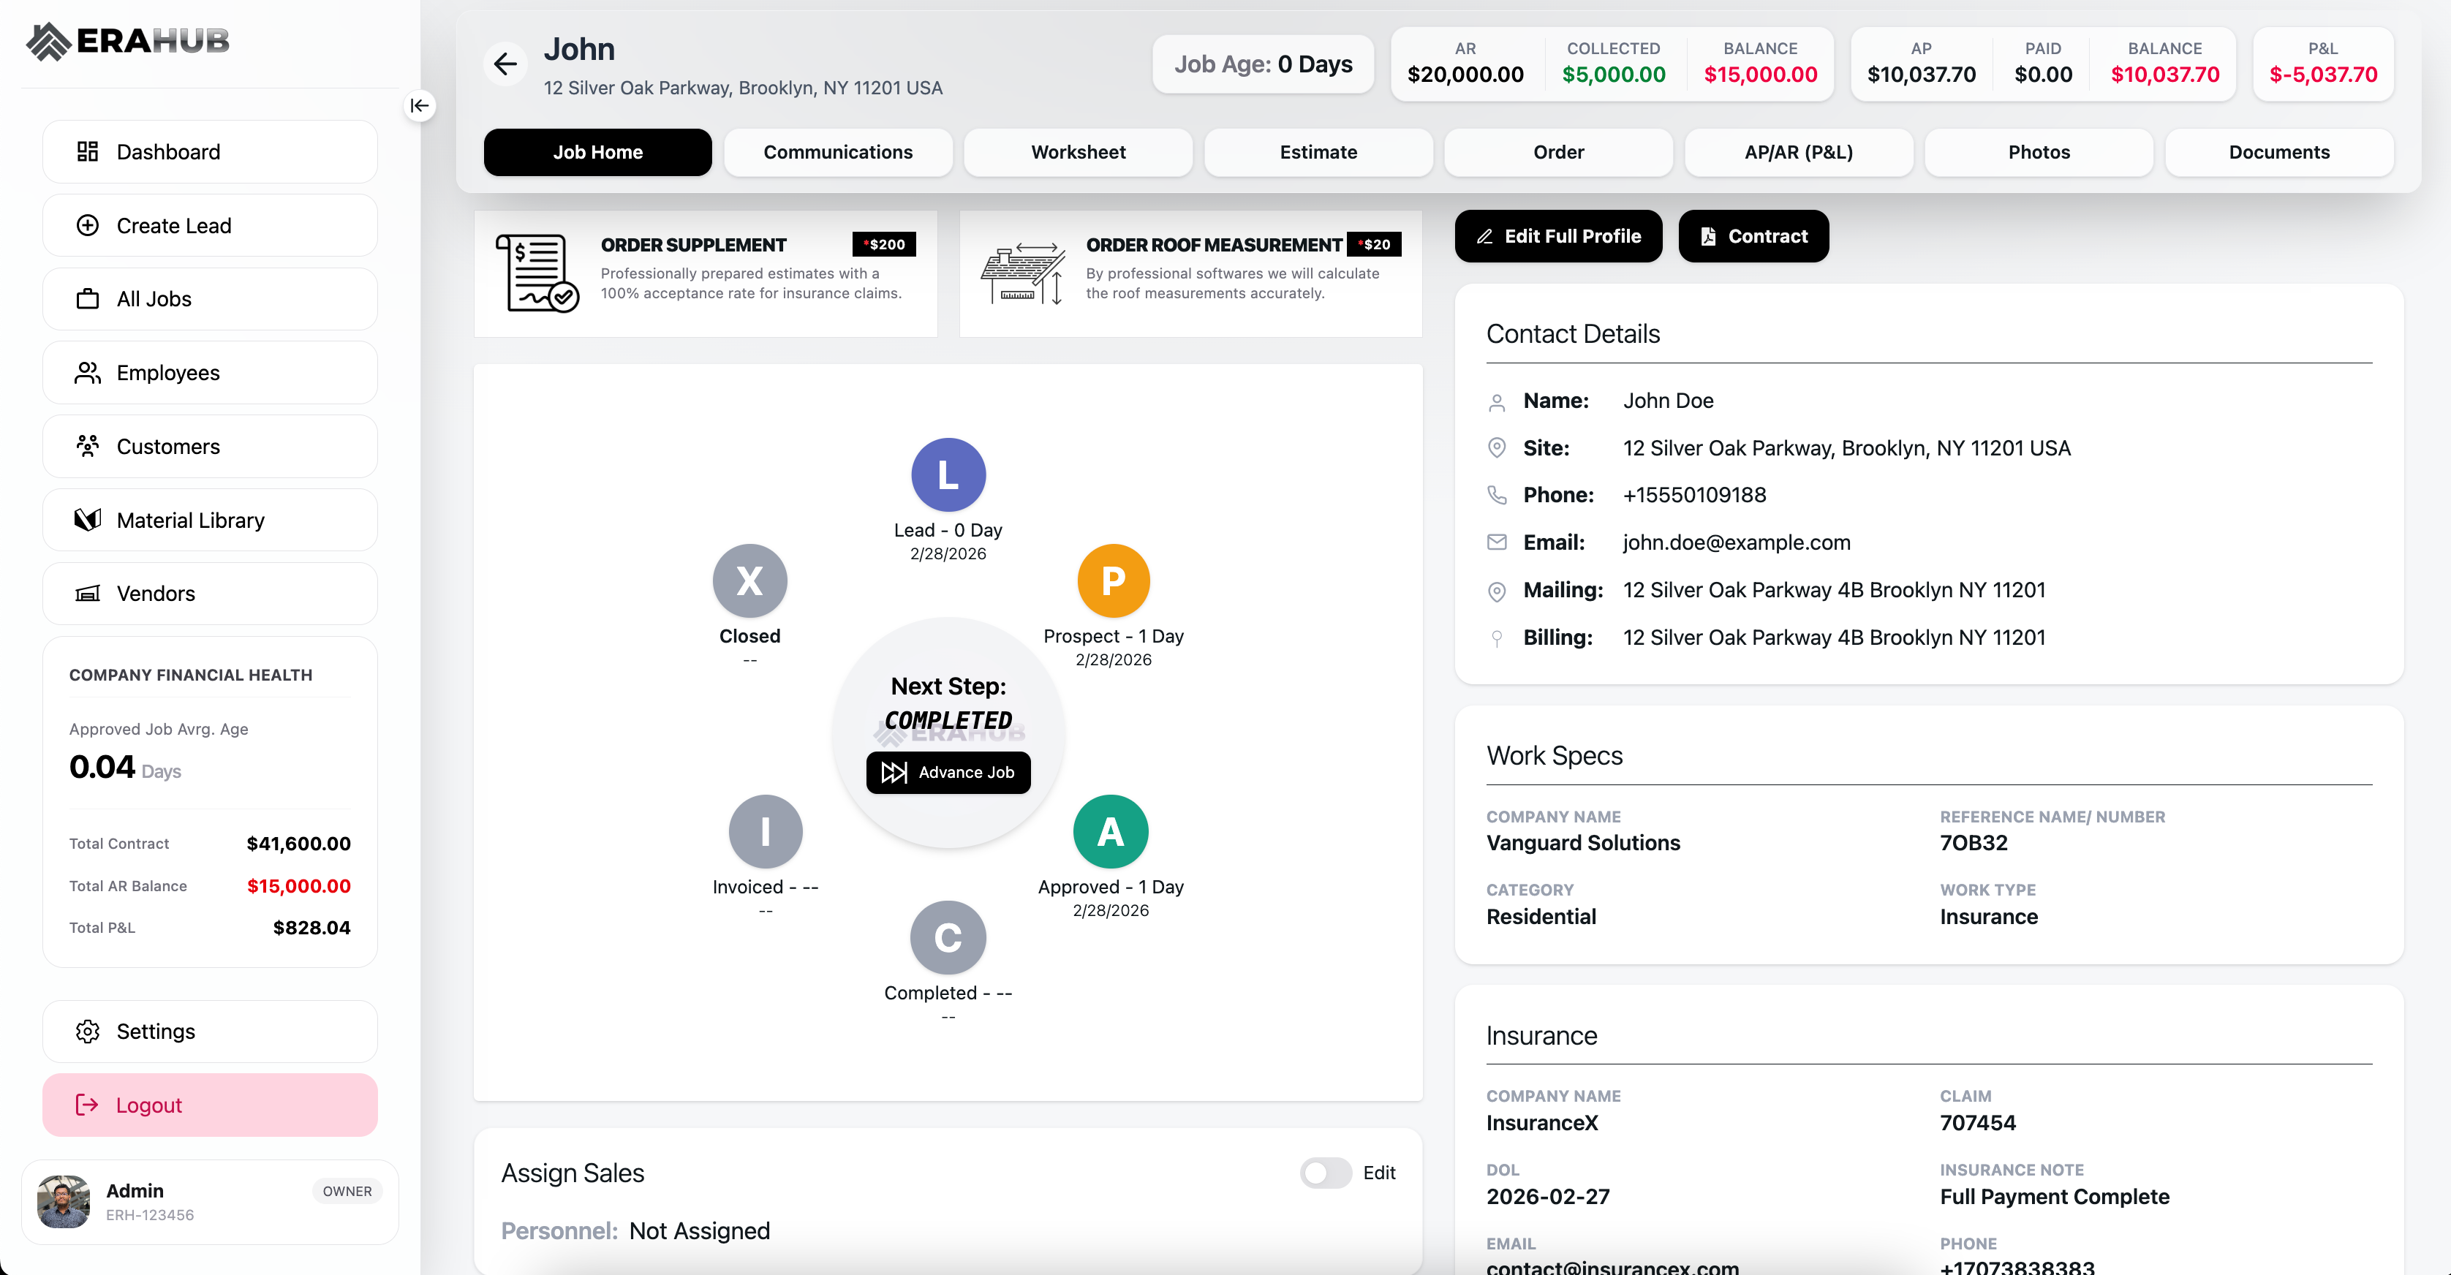This screenshot has width=2451, height=1275.
Task: Open Customers from the sidebar icon
Action: (x=88, y=446)
